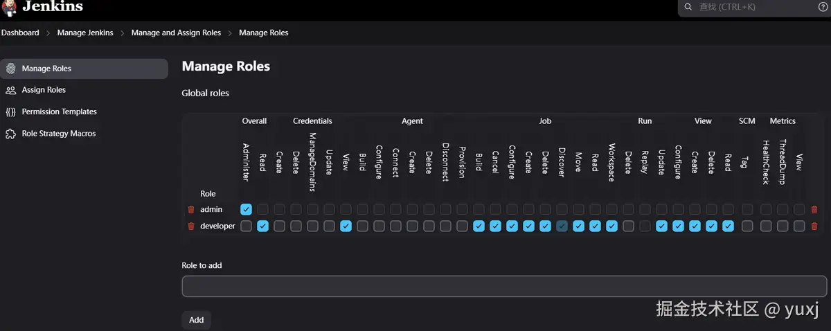Uncheck admin's Overall Administer checkbox
Image resolution: width=831 pixels, height=331 pixels.
coord(246,209)
